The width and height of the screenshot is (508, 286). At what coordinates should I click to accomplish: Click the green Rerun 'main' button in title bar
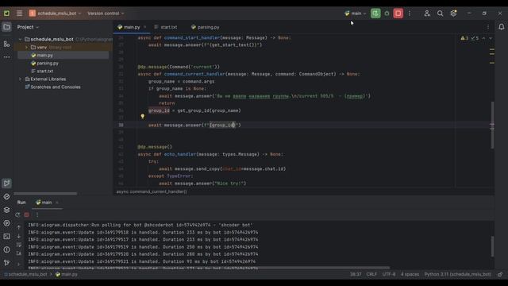tap(375, 14)
